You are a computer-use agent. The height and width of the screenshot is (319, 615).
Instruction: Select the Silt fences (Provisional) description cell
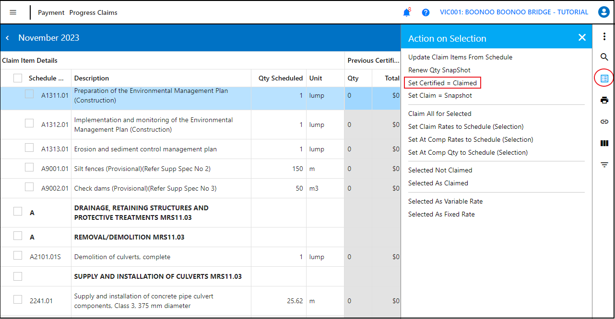(x=161, y=169)
